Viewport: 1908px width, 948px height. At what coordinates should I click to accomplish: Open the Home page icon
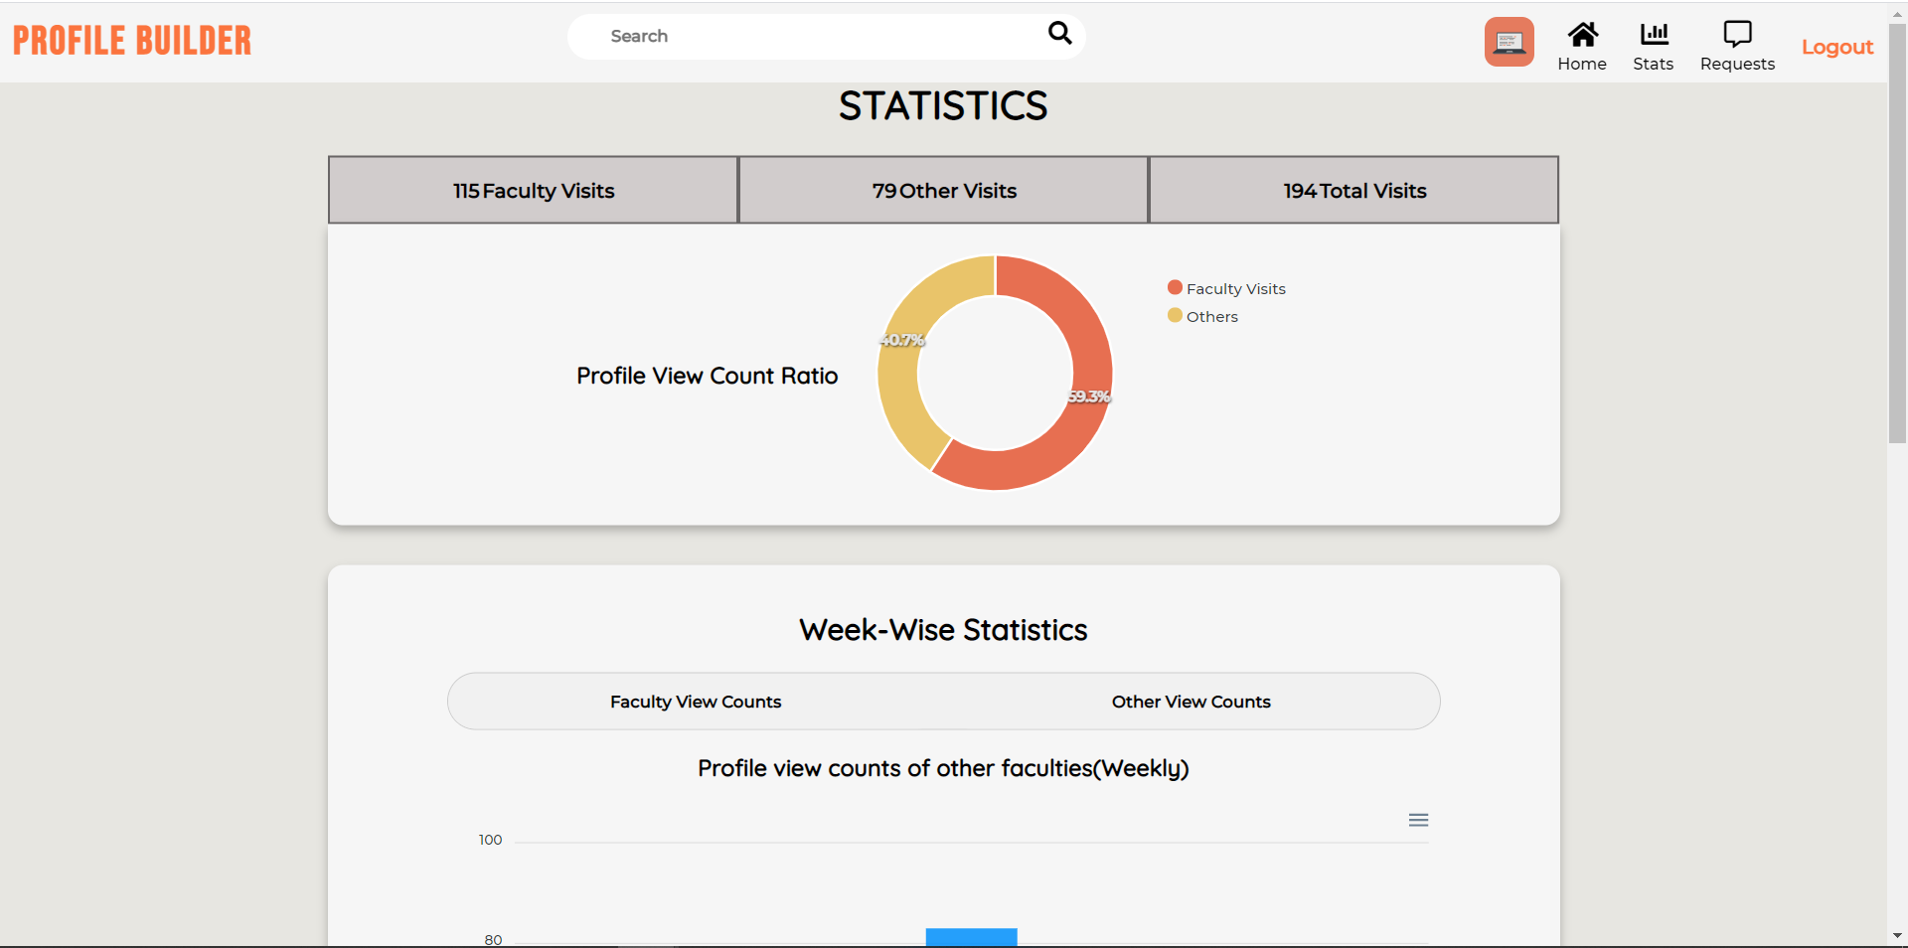coord(1582,36)
